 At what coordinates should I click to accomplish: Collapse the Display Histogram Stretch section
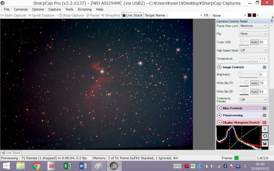(x=219, y=122)
